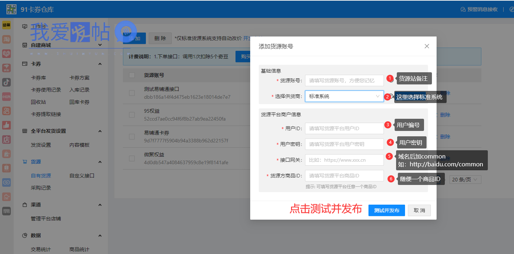Screen dimensions: 514x254
Task: Open the Douyin (TikTok) icon in sidebar
Action: [x=6, y=82]
